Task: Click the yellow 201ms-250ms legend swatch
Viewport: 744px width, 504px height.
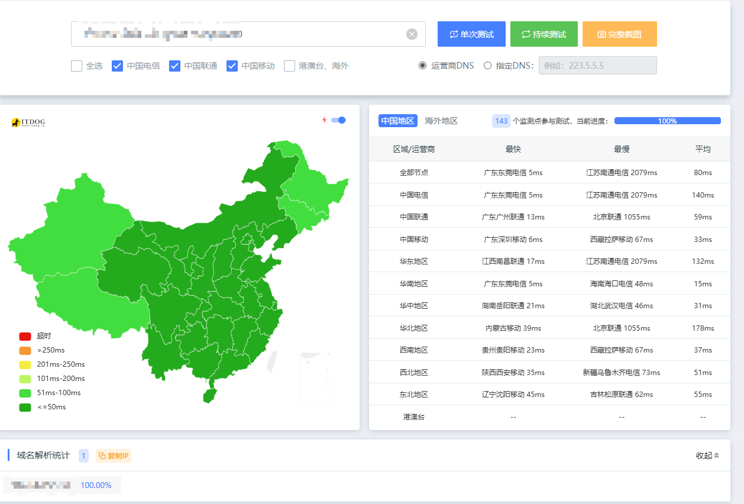Action: (x=25, y=364)
